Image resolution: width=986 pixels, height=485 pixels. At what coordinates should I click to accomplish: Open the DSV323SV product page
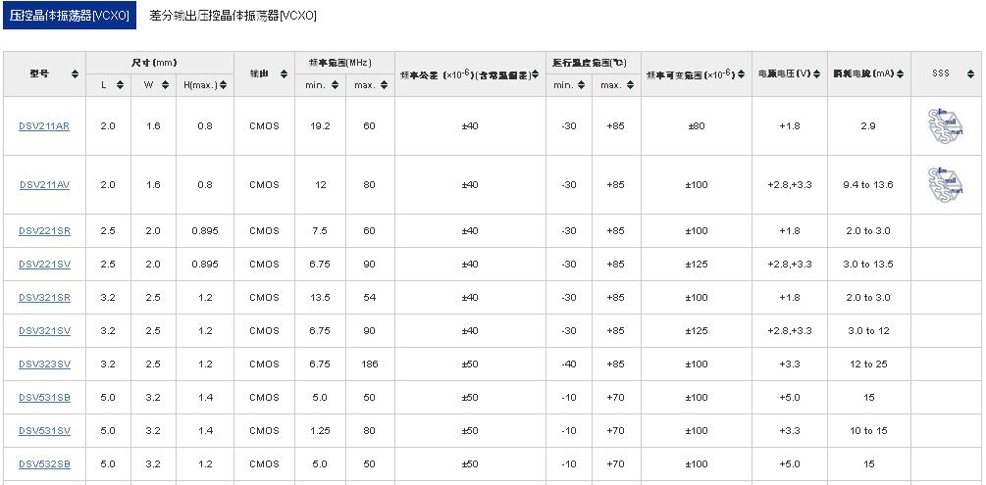coord(44,364)
